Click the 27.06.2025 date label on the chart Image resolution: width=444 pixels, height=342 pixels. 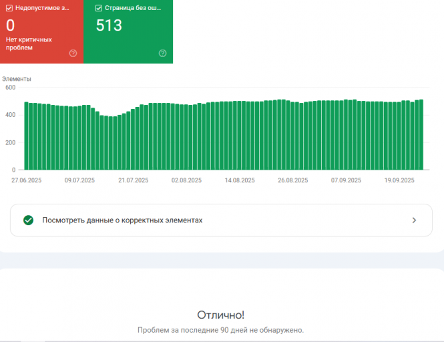26,180
